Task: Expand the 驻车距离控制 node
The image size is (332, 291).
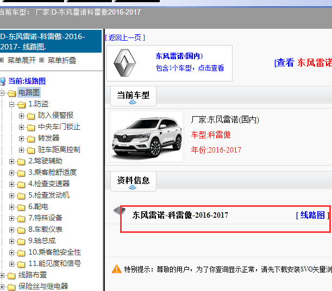Action: 21,150
